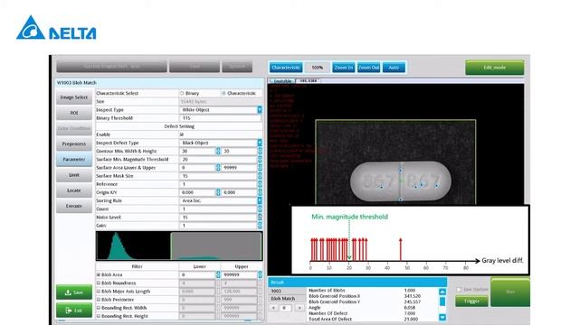Click the Surface Min. Magnitude Threshold field
This screenshot has height=325, width=579.
[218, 159]
